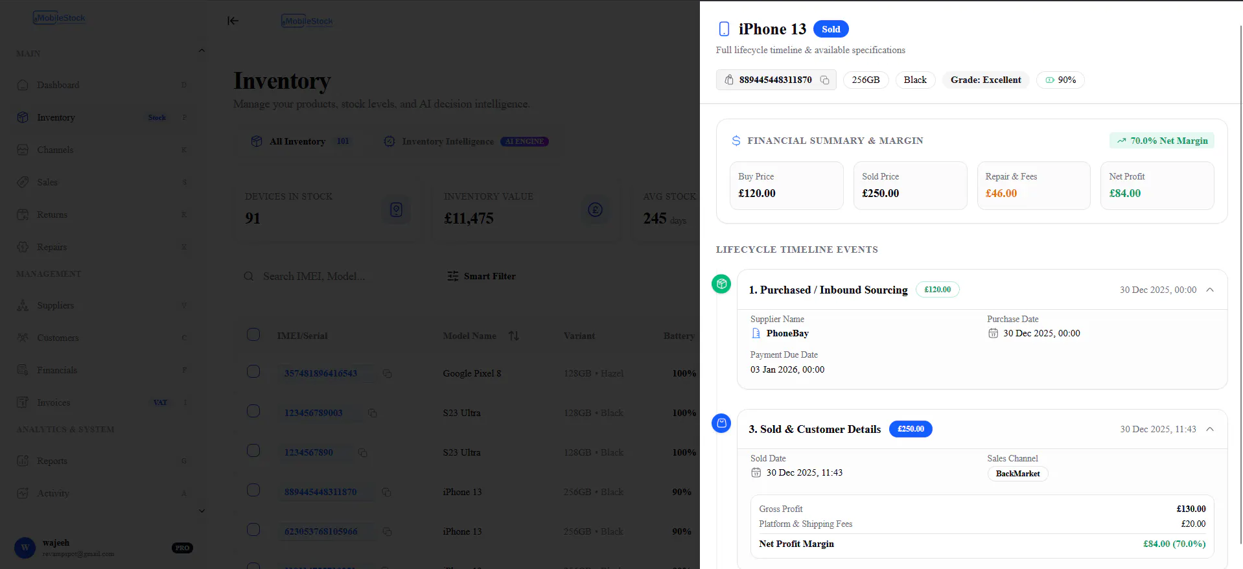Click the £120.00 badge on Purchased section
Viewport: 1243px width, 569px height.
pyautogui.click(x=938, y=290)
